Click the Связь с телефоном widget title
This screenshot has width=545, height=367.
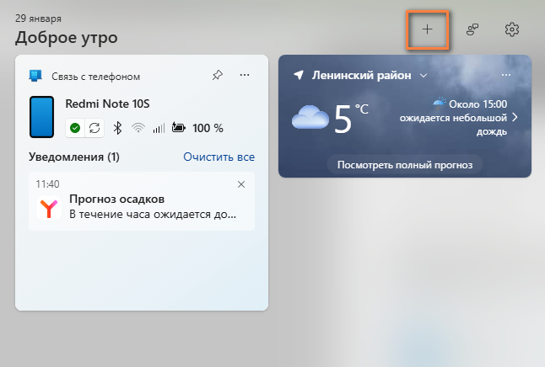pyautogui.click(x=96, y=77)
